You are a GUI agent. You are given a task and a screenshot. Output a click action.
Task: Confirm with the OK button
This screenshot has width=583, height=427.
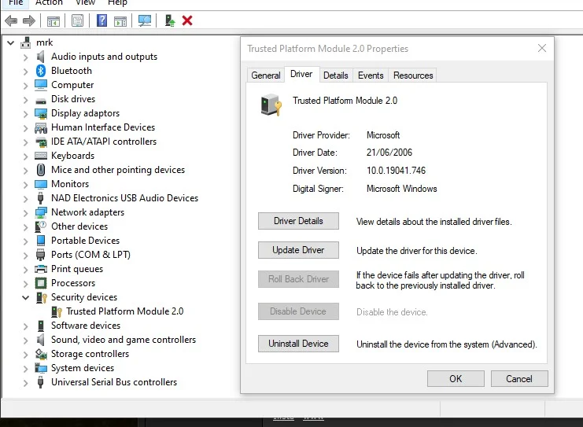[456, 379]
